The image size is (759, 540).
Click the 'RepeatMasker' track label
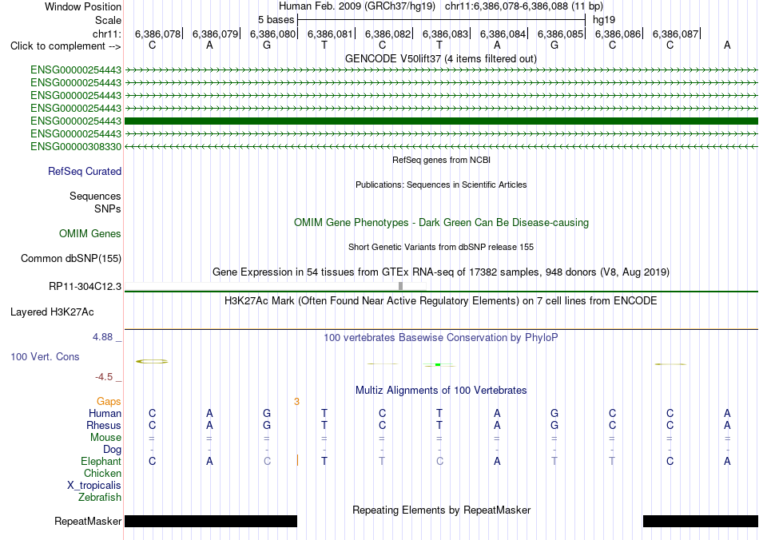click(88, 521)
